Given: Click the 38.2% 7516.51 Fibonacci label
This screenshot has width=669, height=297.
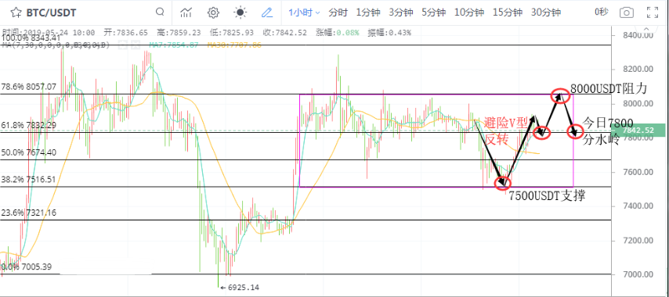Looking at the screenshot, I should pyautogui.click(x=28, y=179).
